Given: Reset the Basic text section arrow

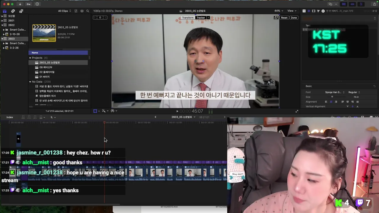Looking at the screenshot, I should 375,86.
